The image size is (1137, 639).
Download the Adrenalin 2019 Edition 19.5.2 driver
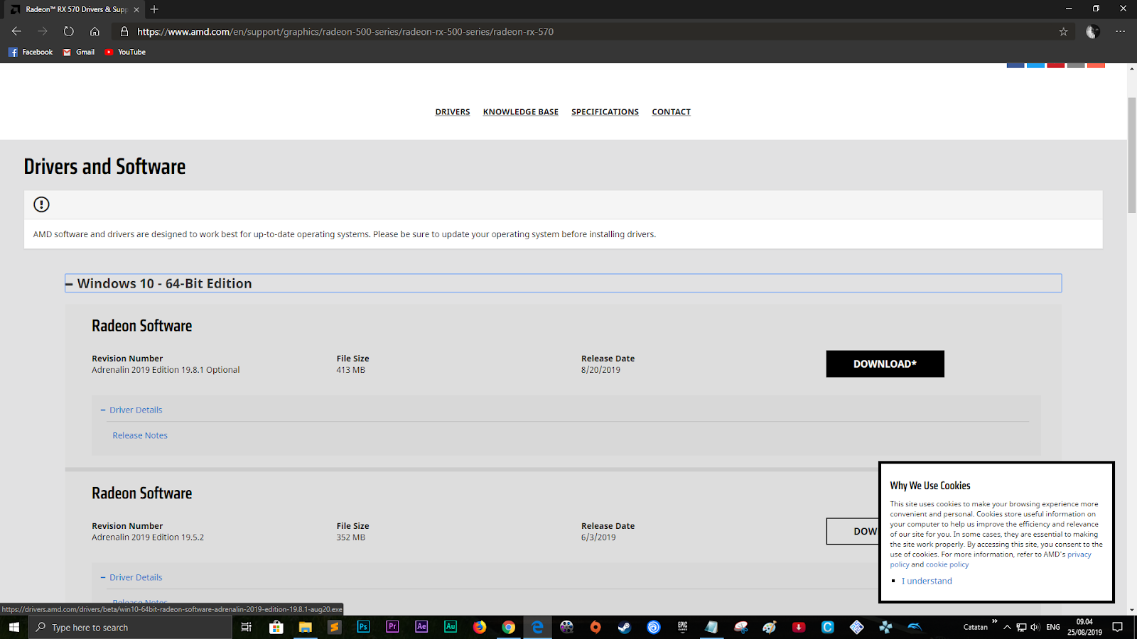[x=853, y=531]
